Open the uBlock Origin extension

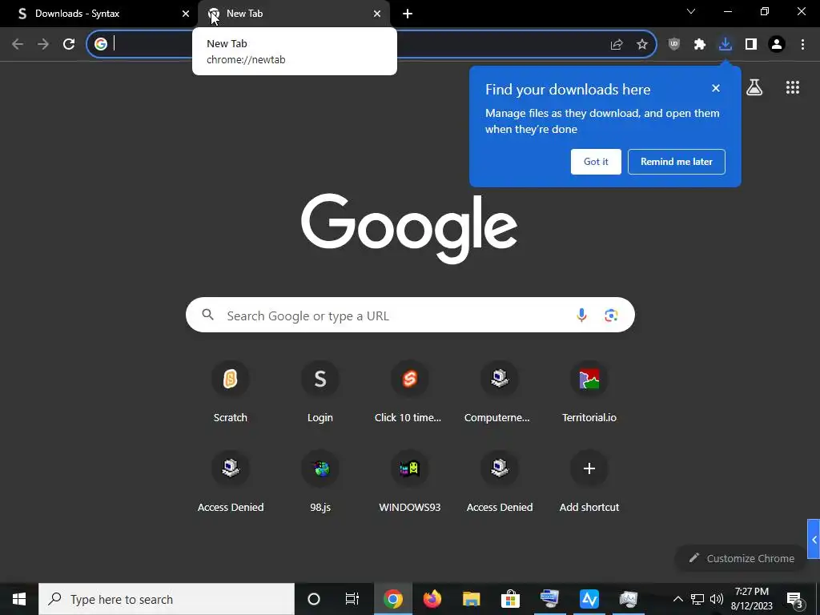[674, 44]
